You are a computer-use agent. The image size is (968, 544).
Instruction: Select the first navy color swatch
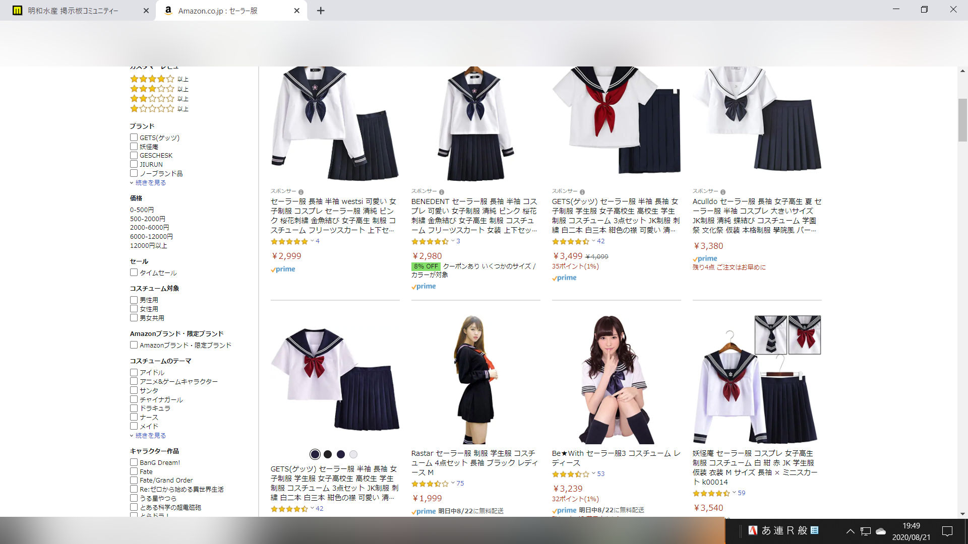(315, 454)
